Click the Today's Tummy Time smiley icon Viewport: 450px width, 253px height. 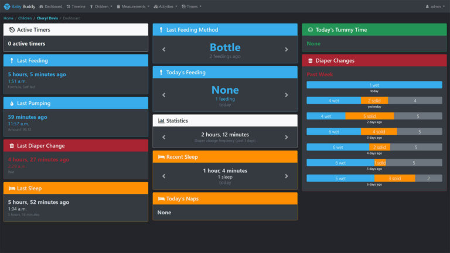(310, 30)
